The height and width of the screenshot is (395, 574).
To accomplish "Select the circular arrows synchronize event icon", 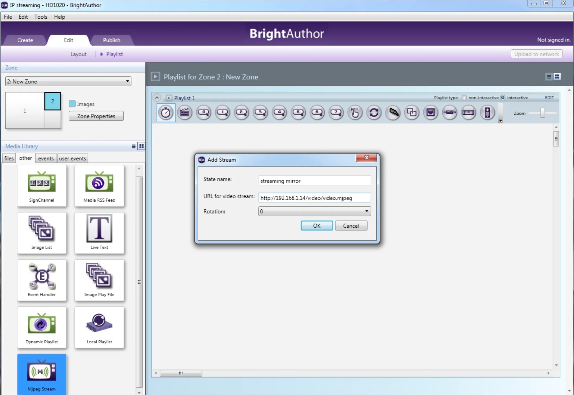I will tap(374, 113).
